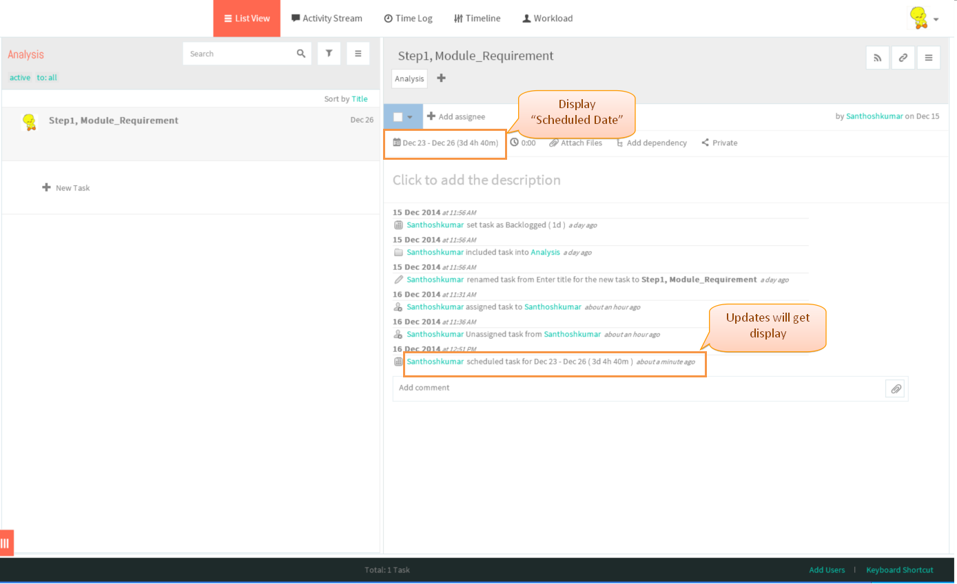Add dependency to the task
This screenshot has height=584, width=957.
(x=651, y=143)
